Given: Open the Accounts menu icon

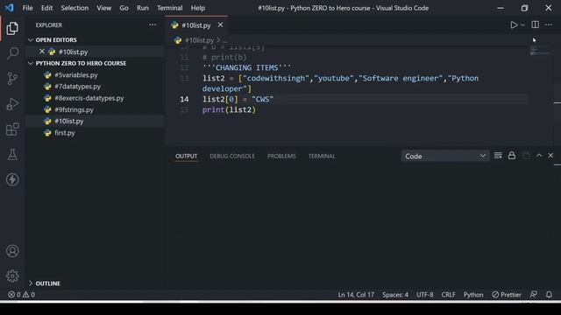Looking at the screenshot, I should click(12, 251).
